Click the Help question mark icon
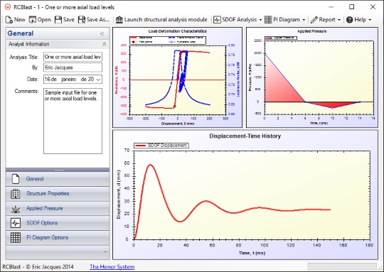Image resolution: width=384 pixels, height=272 pixels. coord(349,20)
